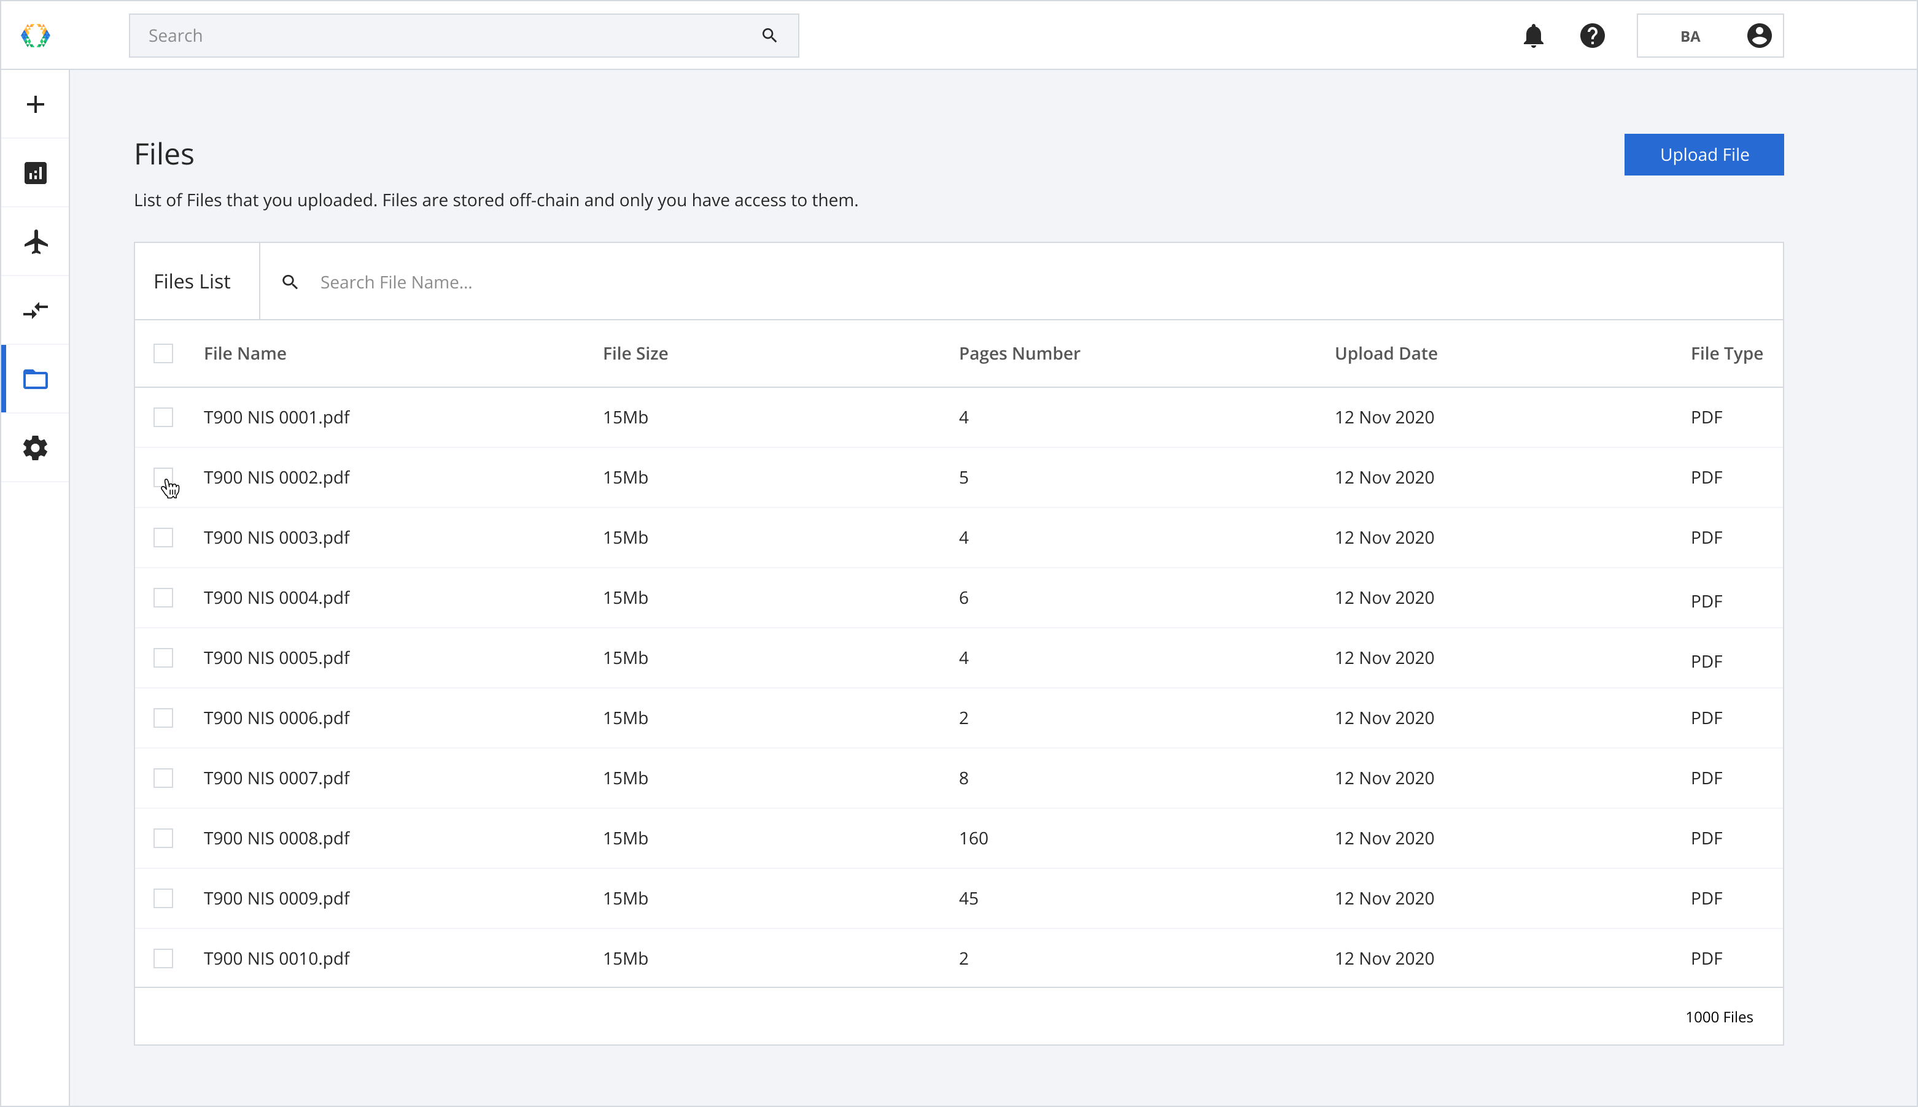Click PDF type in T900 NIS 0010.pdf row

point(1706,958)
